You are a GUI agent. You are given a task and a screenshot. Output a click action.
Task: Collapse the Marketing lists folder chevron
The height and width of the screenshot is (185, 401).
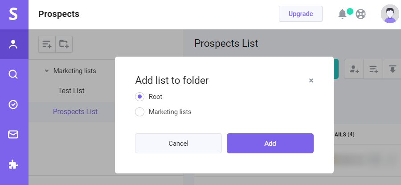pyautogui.click(x=46, y=70)
